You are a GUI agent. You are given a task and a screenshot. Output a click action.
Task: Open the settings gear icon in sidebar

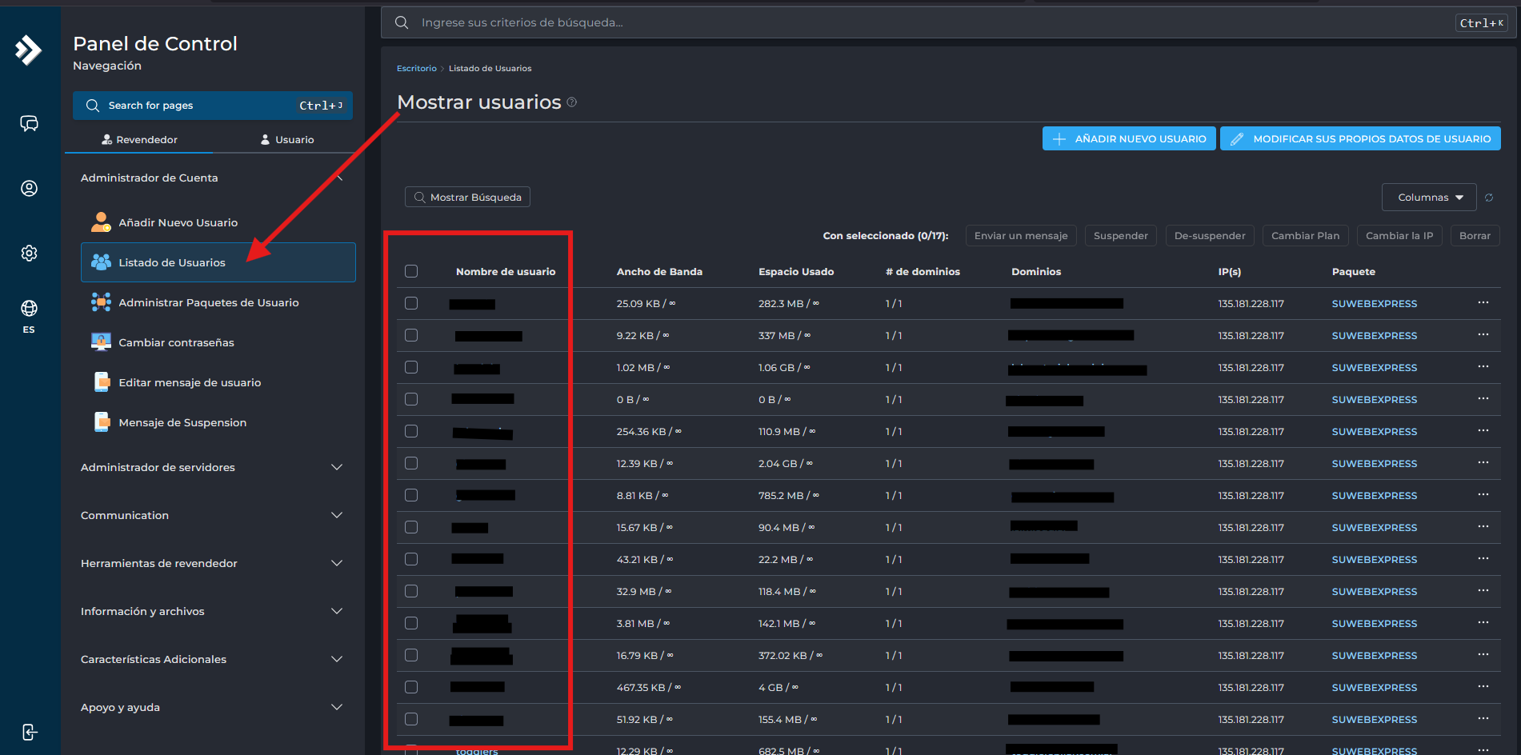click(29, 253)
